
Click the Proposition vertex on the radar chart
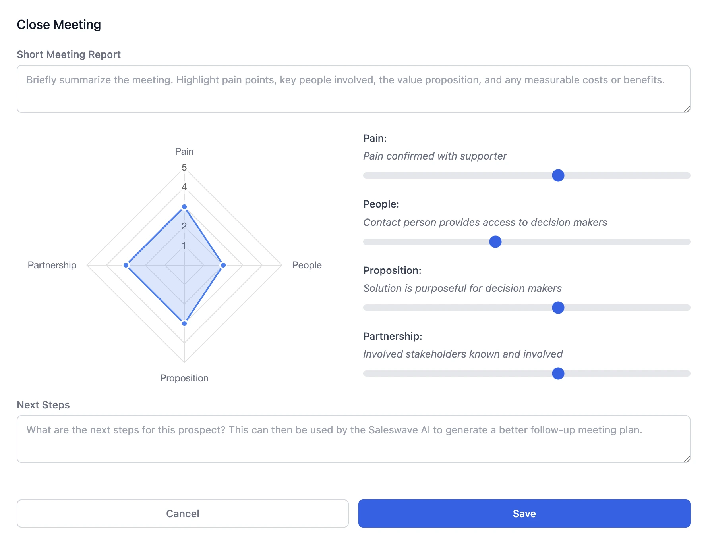(184, 323)
